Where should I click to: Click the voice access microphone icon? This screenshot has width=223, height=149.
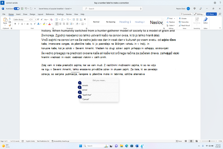click(x=3, y=3)
